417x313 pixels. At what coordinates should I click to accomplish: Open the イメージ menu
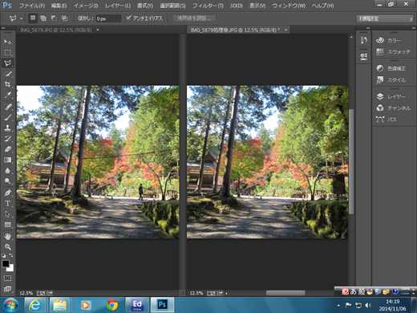pos(86,6)
